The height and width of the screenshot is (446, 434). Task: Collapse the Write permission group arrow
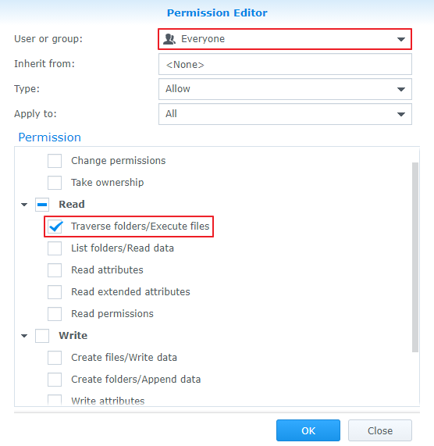pyautogui.click(x=24, y=336)
